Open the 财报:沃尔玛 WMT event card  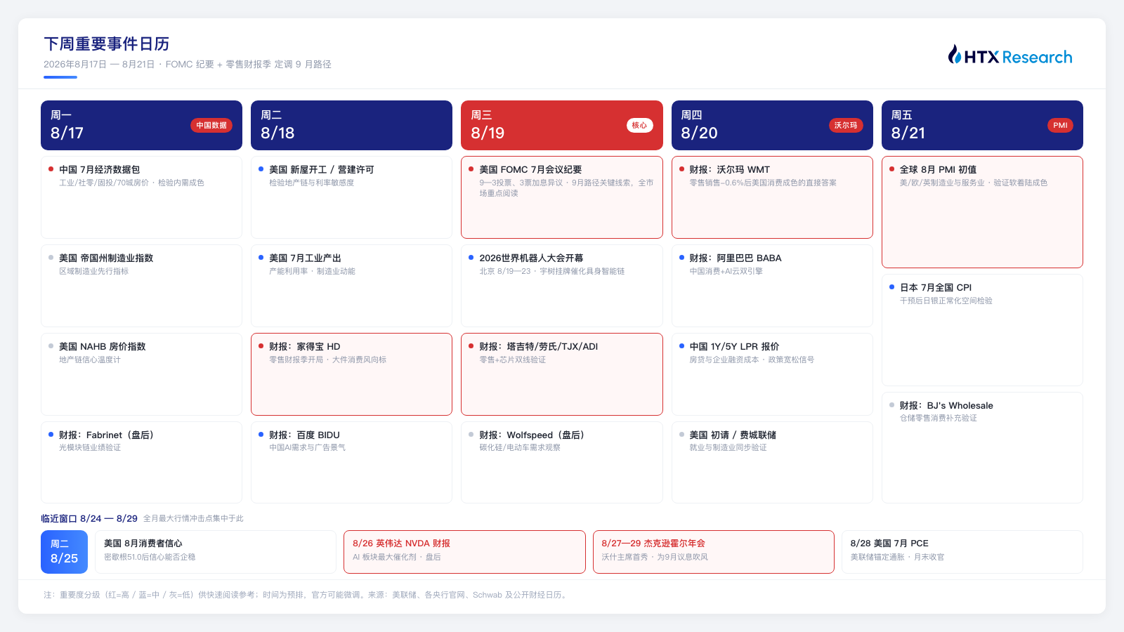tap(772, 197)
